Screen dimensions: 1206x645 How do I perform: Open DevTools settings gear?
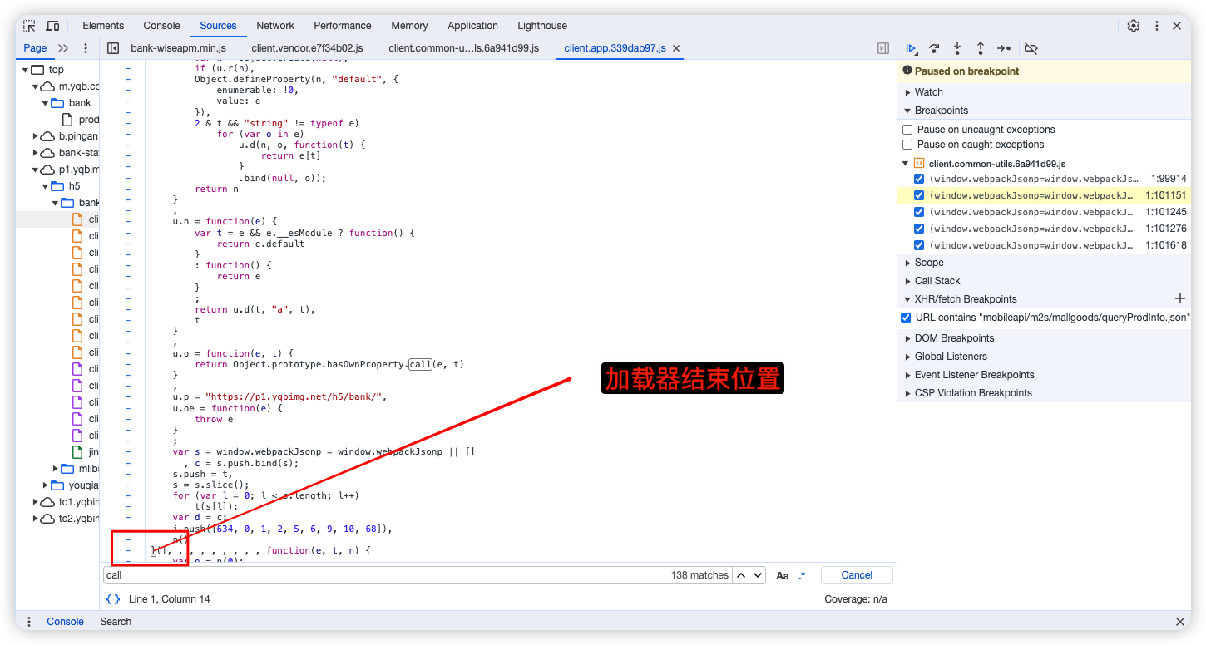click(1134, 26)
